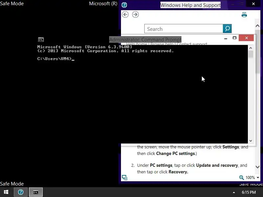Click the Command Prompt scrollbar up arrow
The image size is (263, 197).
tap(251, 48)
